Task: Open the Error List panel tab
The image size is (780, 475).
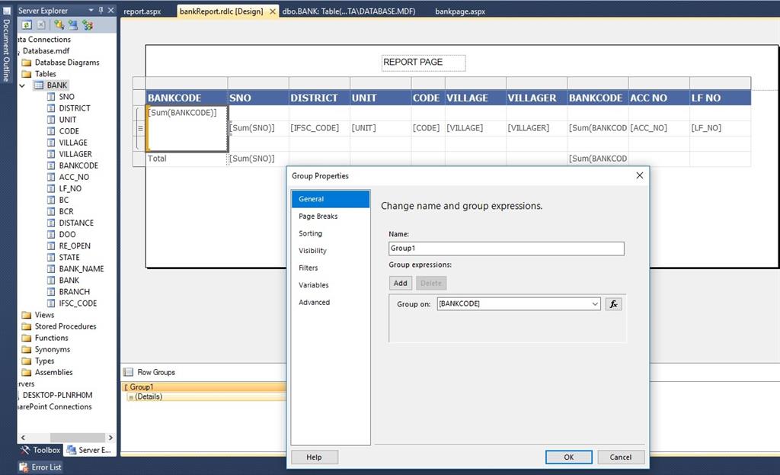Action: (x=40, y=467)
